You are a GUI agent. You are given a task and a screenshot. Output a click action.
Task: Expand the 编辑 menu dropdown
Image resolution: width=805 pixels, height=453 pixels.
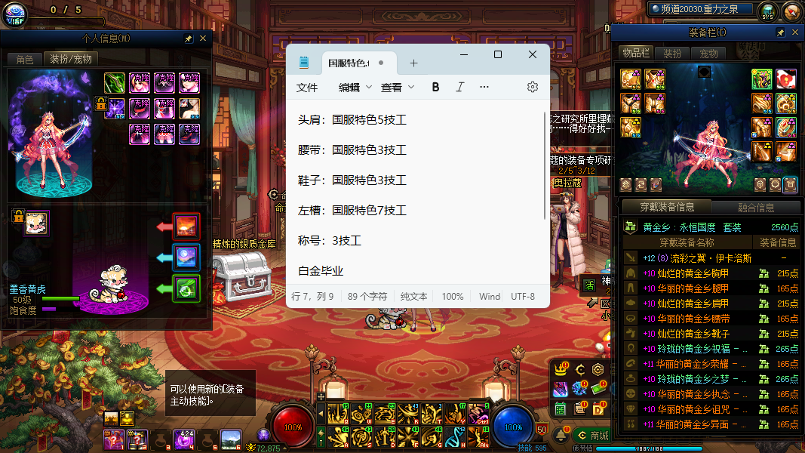[x=355, y=87]
